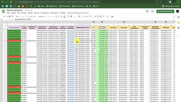
Task: Open the Google account avatar
Action: pyautogui.click(x=178, y=11)
